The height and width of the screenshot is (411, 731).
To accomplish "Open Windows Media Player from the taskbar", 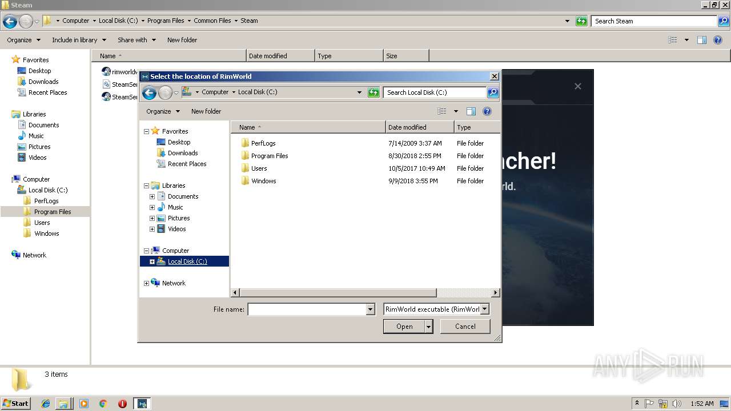I will pos(84,404).
